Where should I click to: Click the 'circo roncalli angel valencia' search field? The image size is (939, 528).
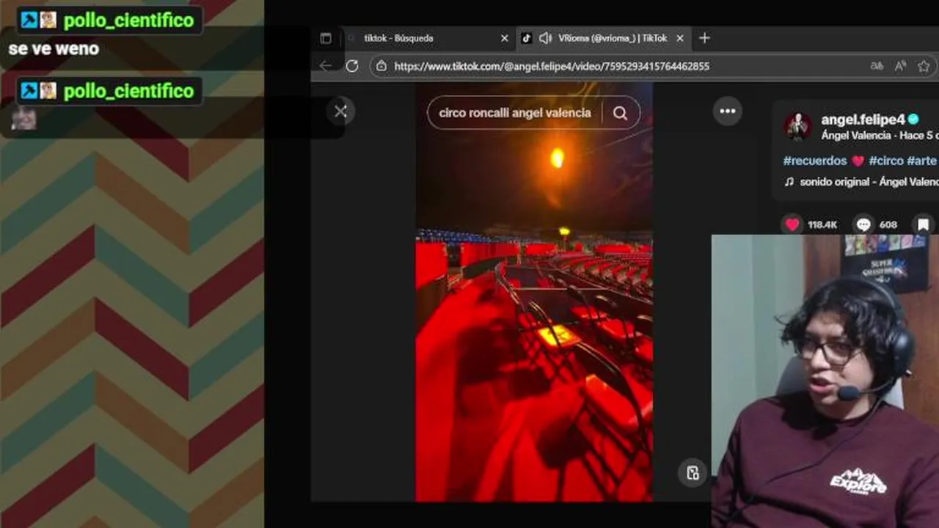515,113
